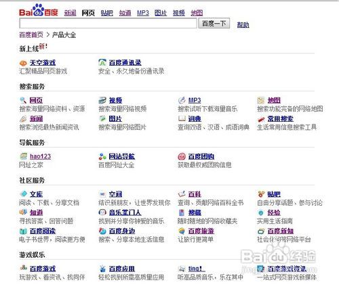339x289 pixels.
Task: Select the 网页 tab in top navigation
Action: pos(88,13)
